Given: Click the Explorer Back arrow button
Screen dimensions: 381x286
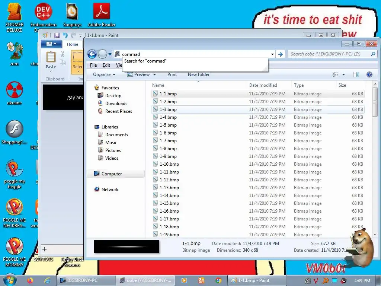Looking at the screenshot, I should (x=92, y=54).
